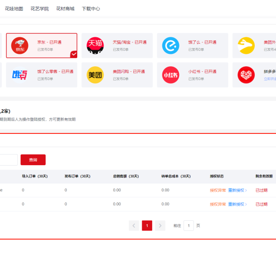The image size is (276, 276).
Task: Click 已过期 in the second row
Action: 261,204
